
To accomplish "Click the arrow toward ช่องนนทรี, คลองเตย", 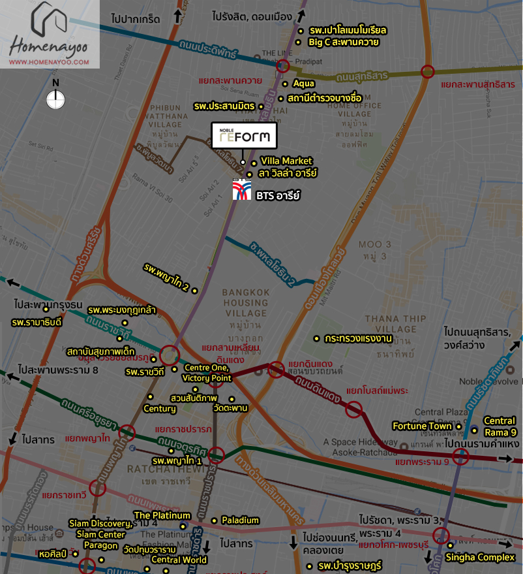I will click(293, 543).
